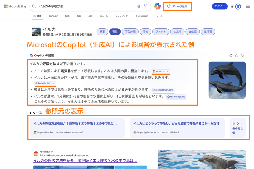The width and height of the screenshot is (254, 169).
Task: Click jp.betterforfish.com URL in source card
Action: pyautogui.click(x=158, y=132)
